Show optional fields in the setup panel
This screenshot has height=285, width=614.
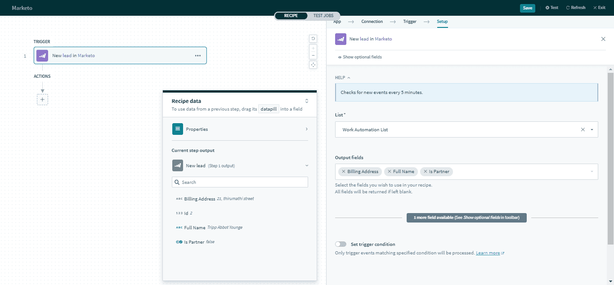click(x=360, y=57)
